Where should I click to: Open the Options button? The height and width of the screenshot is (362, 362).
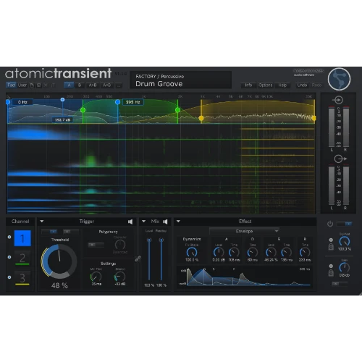click(x=265, y=85)
